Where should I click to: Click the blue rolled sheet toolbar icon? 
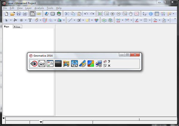click(x=47, y=14)
